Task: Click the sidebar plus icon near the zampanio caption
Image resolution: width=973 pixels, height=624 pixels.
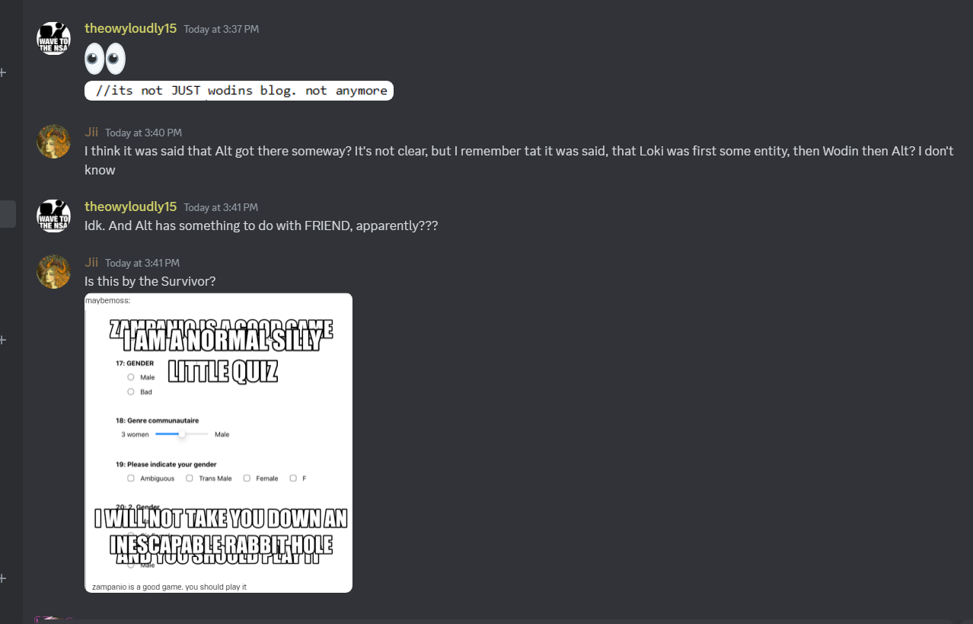Action: [x=2, y=578]
